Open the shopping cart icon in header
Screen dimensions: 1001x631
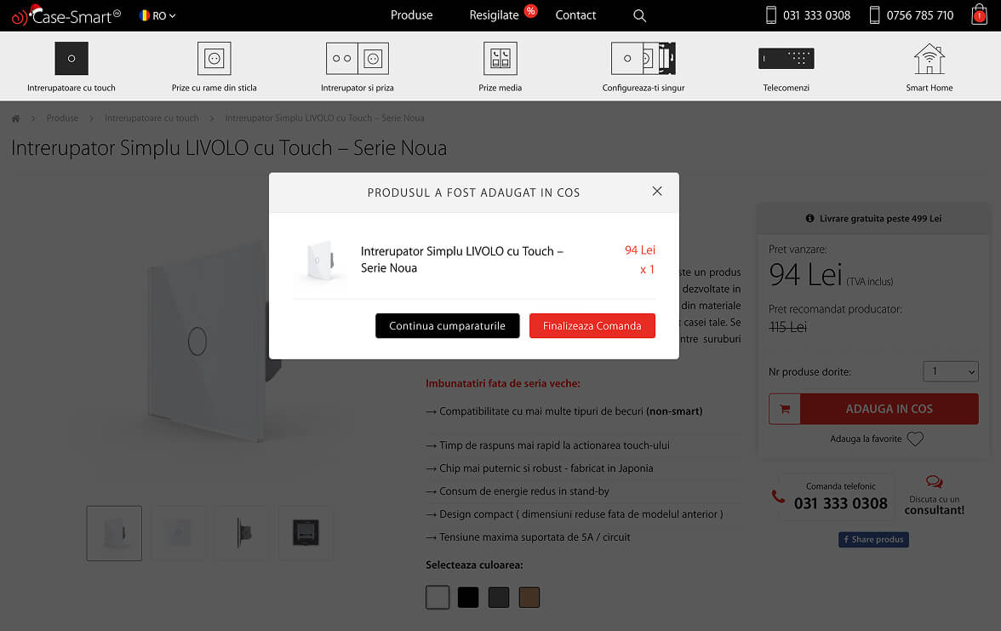click(978, 14)
